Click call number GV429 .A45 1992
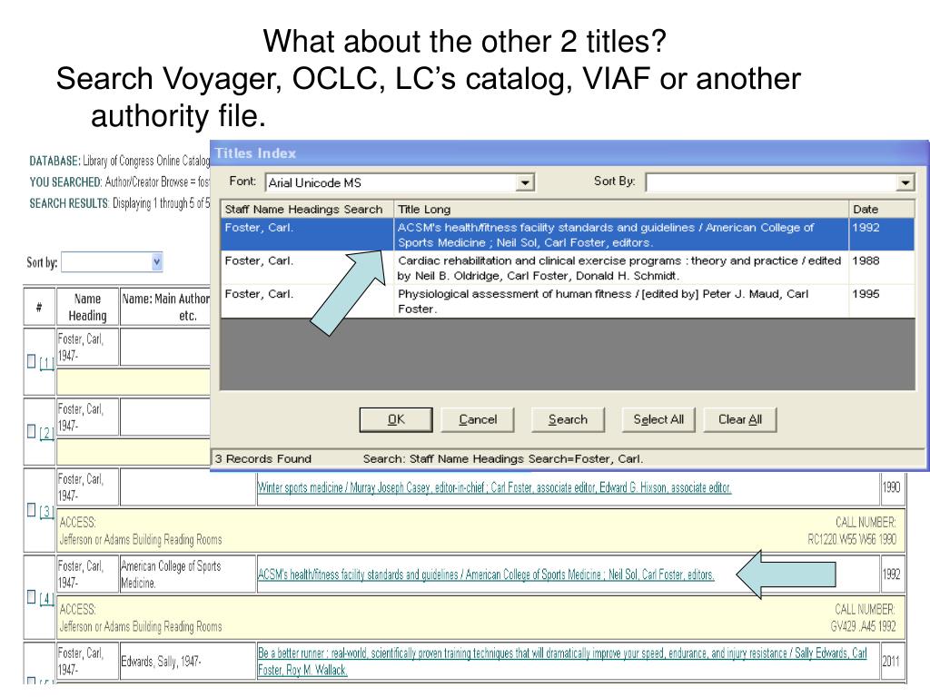Image resolution: width=930 pixels, height=697 pixels. tap(863, 626)
